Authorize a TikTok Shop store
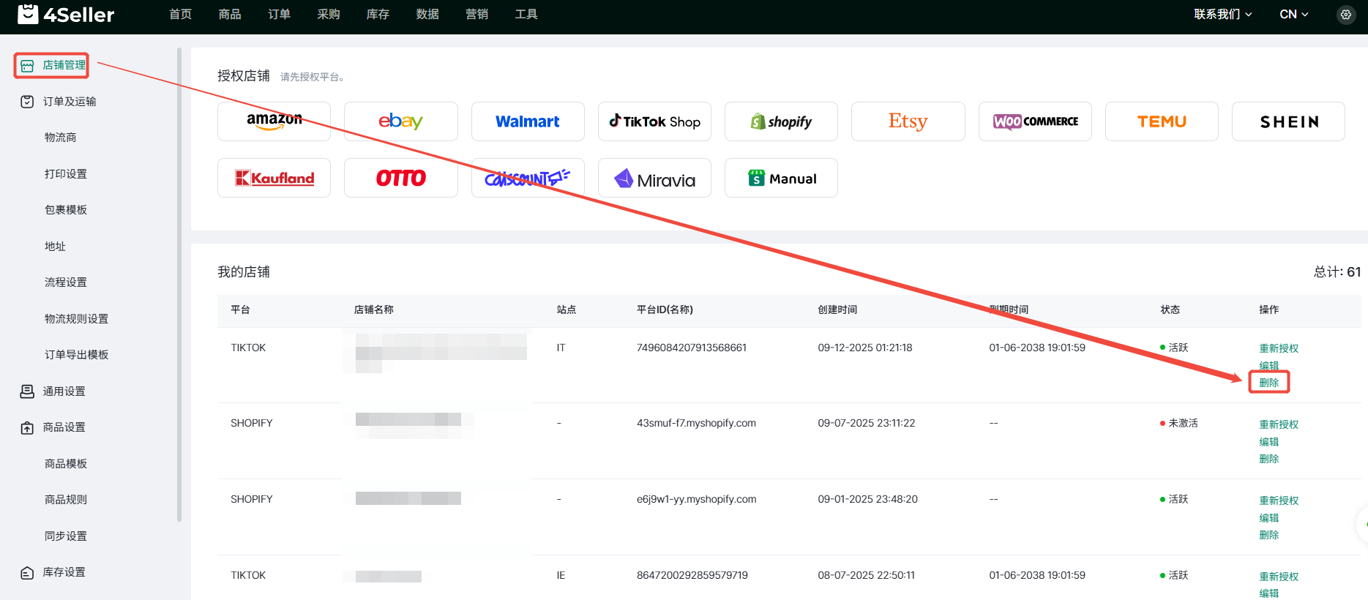1368x600 pixels. (x=654, y=121)
